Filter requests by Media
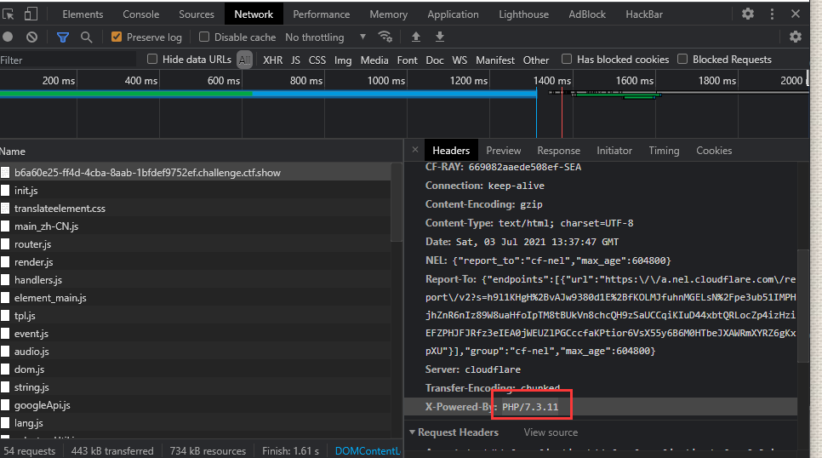Image resolution: width=822 pixels, height=458 pixels. [x=374, y=60]
